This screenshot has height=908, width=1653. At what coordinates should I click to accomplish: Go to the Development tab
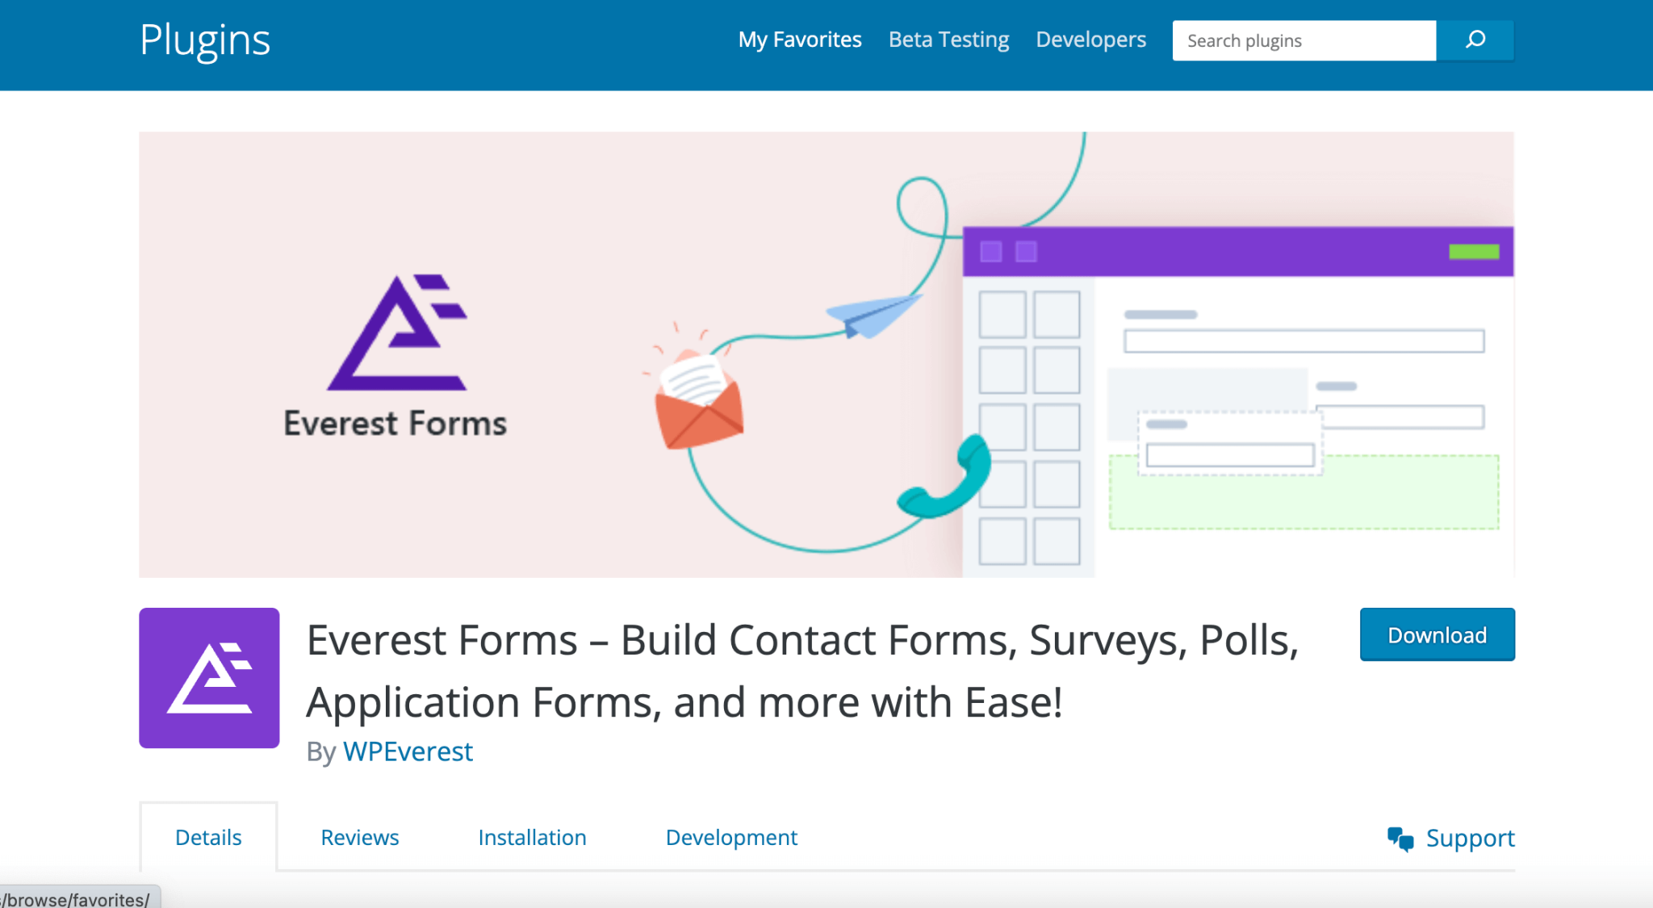731,837
